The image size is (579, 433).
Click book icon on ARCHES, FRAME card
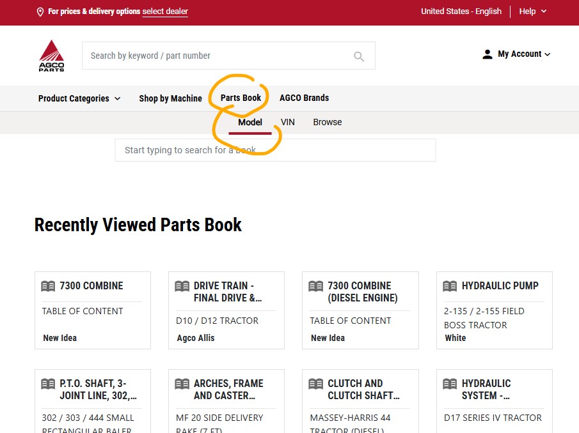(182, 384)
